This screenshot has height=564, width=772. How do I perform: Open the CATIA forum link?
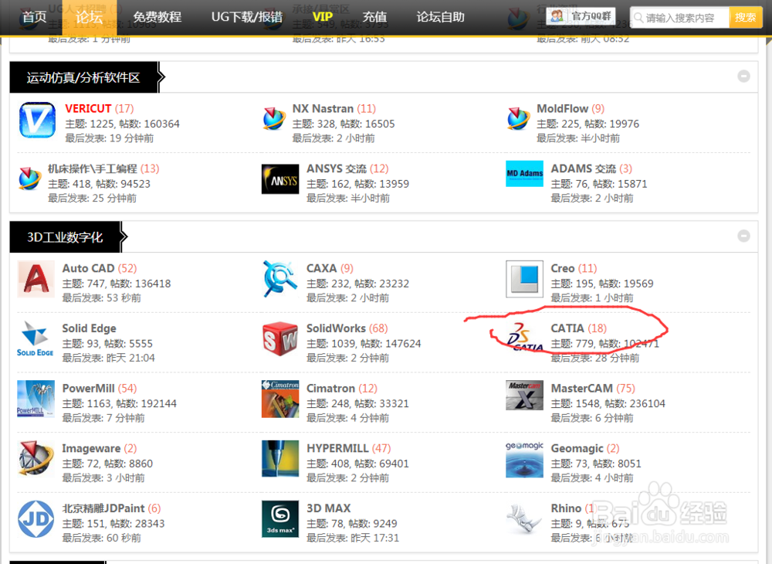pyautogui.click(x=567, y=328)
